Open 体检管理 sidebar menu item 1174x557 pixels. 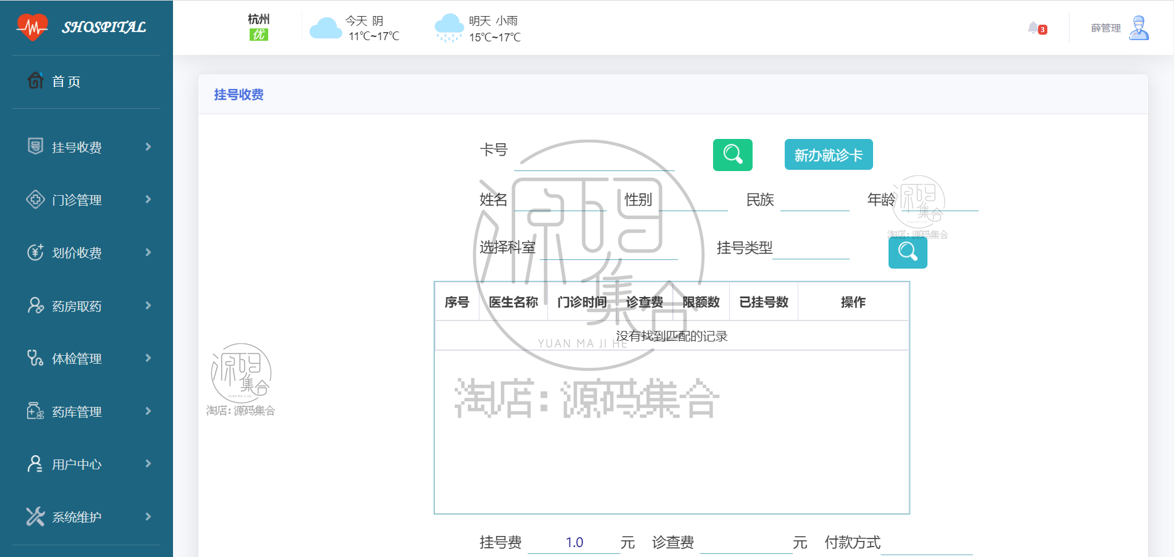[x=87, y=359]
